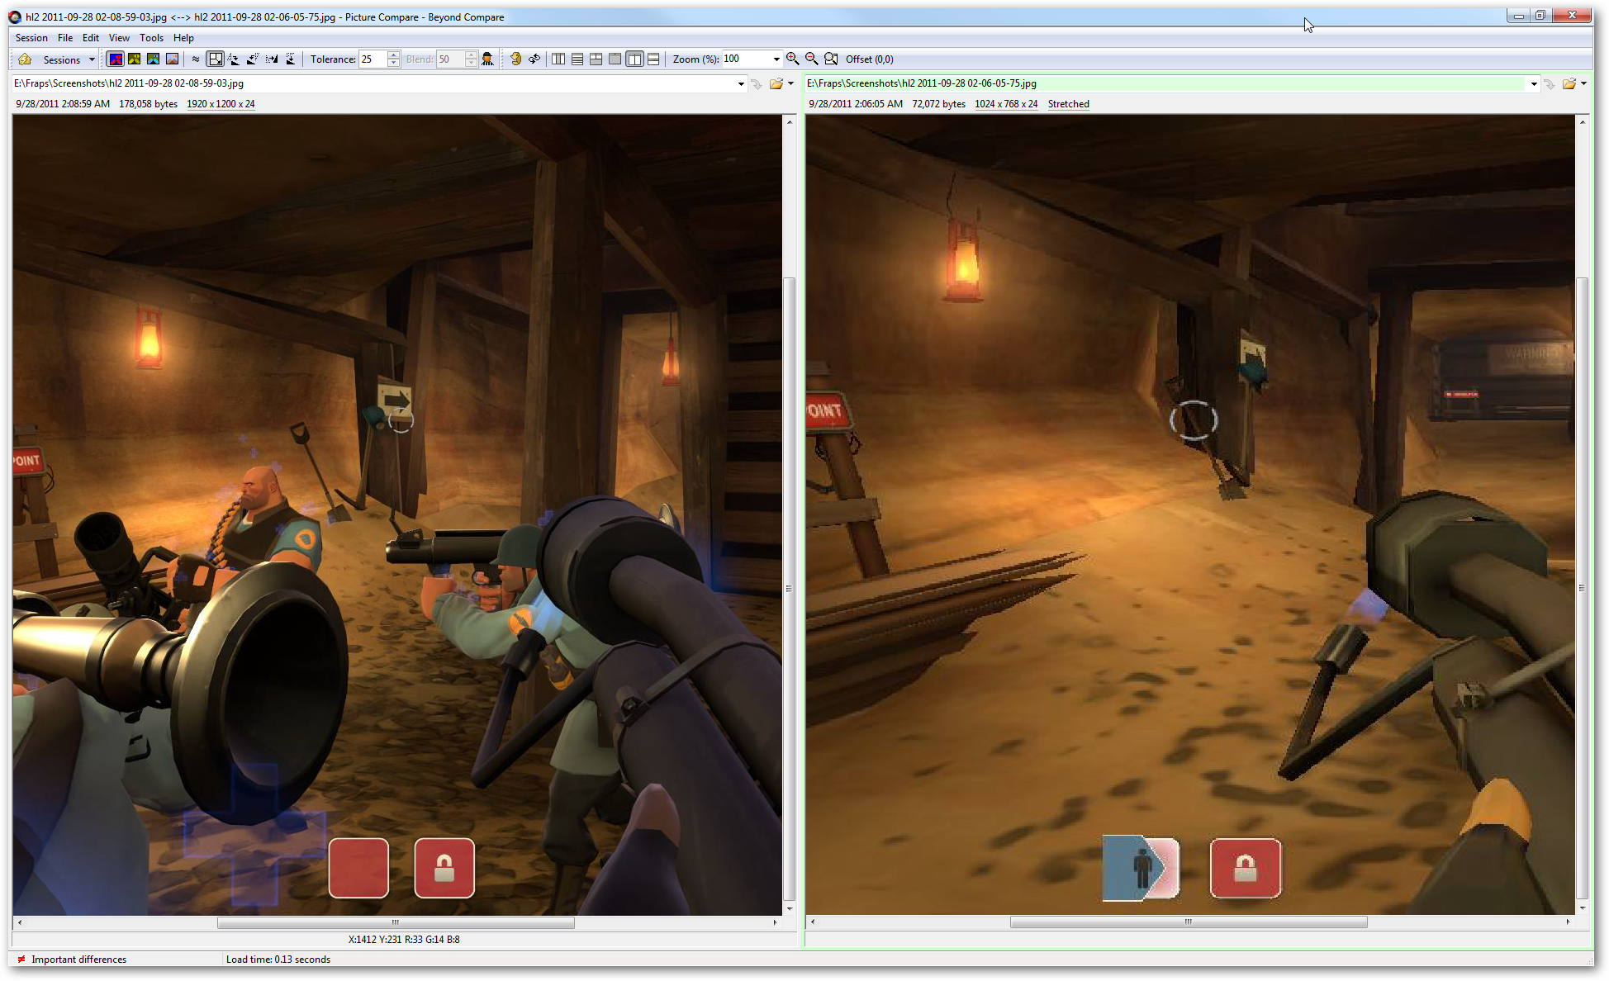Click Zoom to Fit icon
The height and width of the screenshot is (981, 1609).
(831, 59)
